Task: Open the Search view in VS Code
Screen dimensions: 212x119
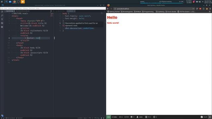Action: point(2,16)
